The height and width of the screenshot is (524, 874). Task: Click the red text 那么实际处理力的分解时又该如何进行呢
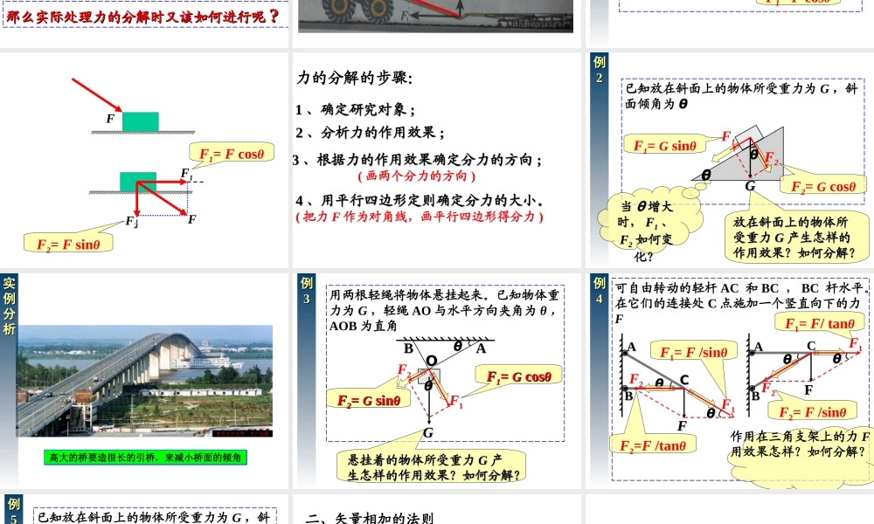click(x=142, y=16)
